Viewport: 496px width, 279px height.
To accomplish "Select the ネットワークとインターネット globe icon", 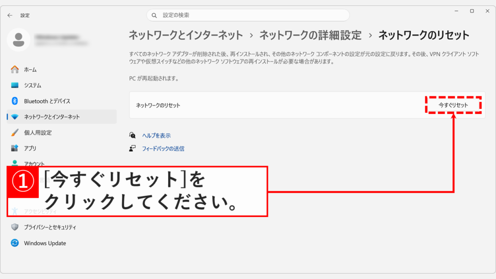I will [x=15, y=116].
